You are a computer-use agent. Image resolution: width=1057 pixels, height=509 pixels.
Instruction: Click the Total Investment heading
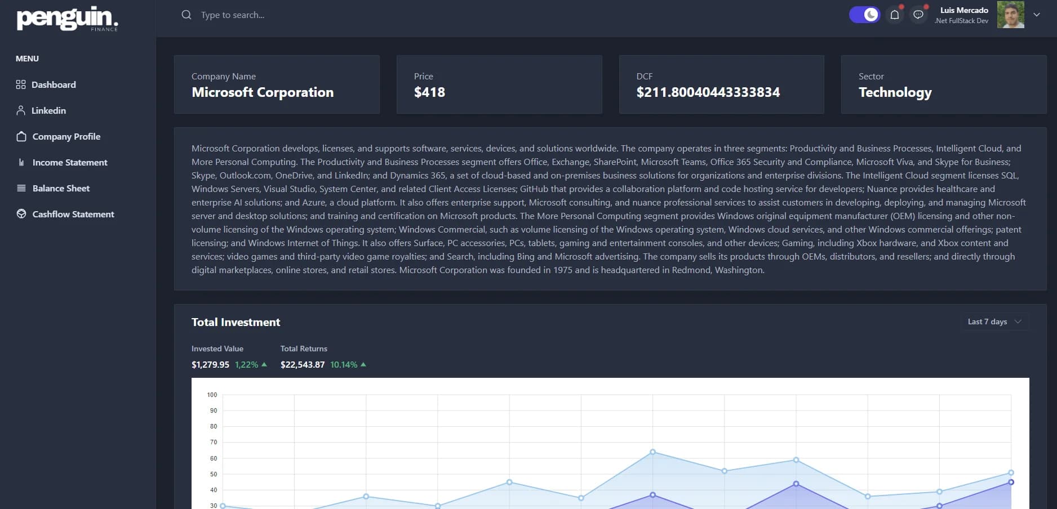tap(236, 322)
